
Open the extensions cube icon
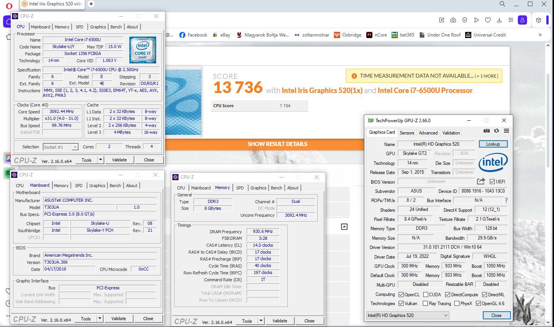[539, 20]
